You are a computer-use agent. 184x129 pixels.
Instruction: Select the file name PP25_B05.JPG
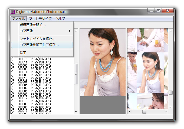pos(41,107)
